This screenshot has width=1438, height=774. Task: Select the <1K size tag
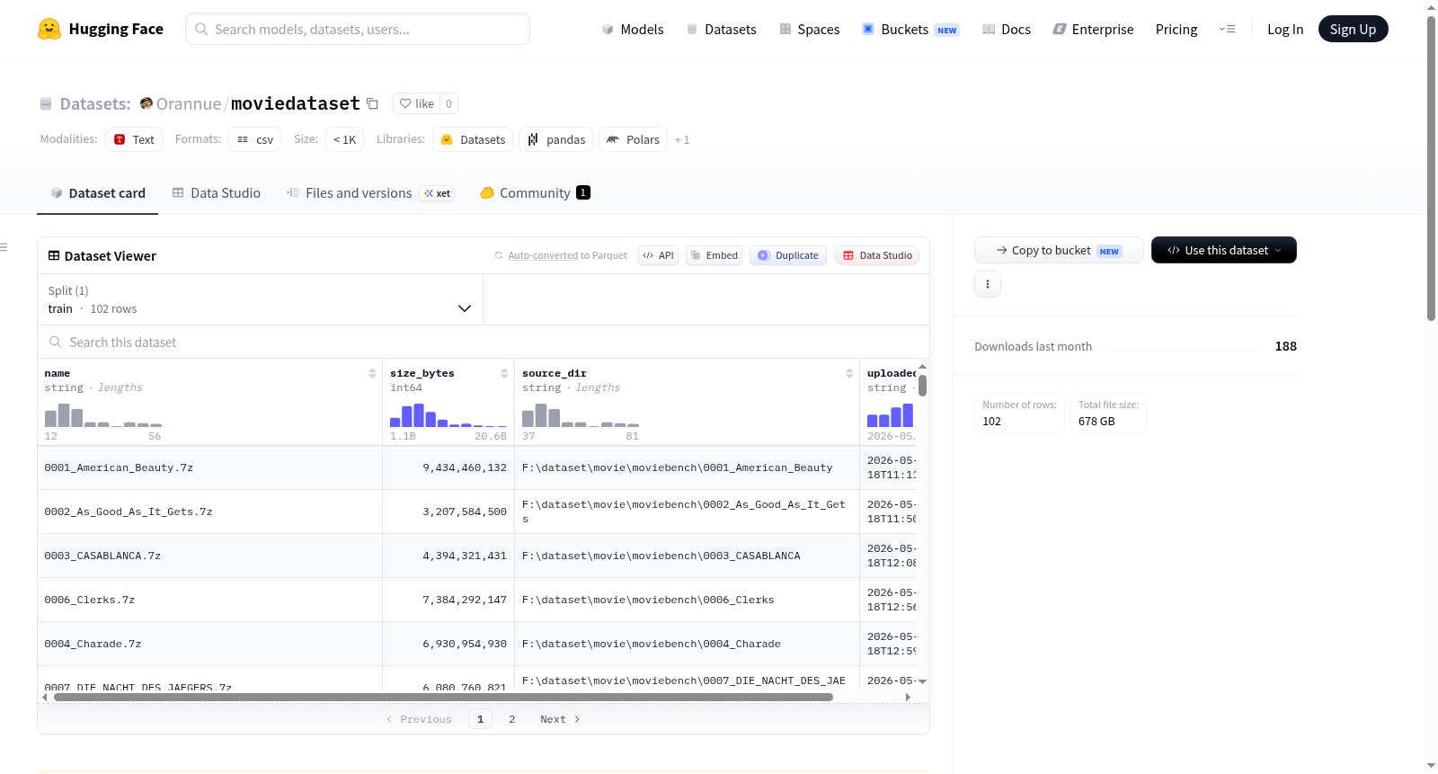(x=345, y=139)
